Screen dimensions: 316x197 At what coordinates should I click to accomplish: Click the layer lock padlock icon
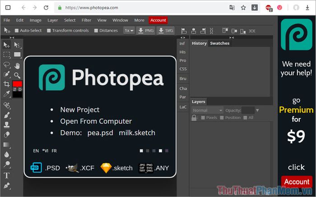pos(194,118)
